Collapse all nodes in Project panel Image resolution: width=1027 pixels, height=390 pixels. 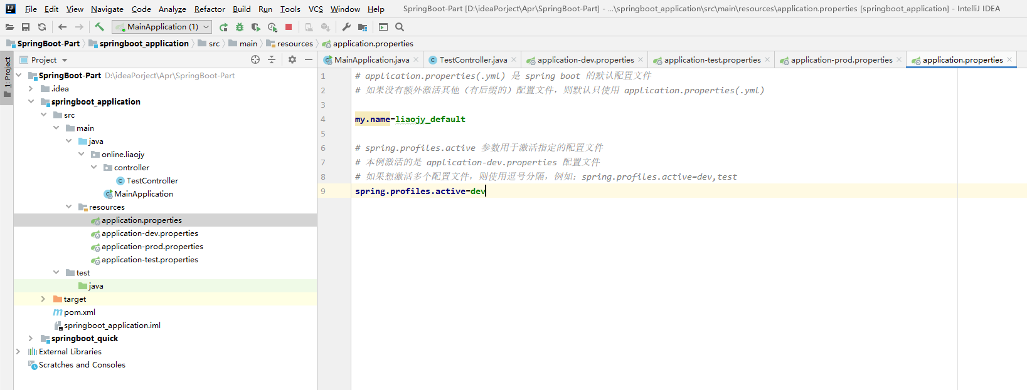coord(272,59)
